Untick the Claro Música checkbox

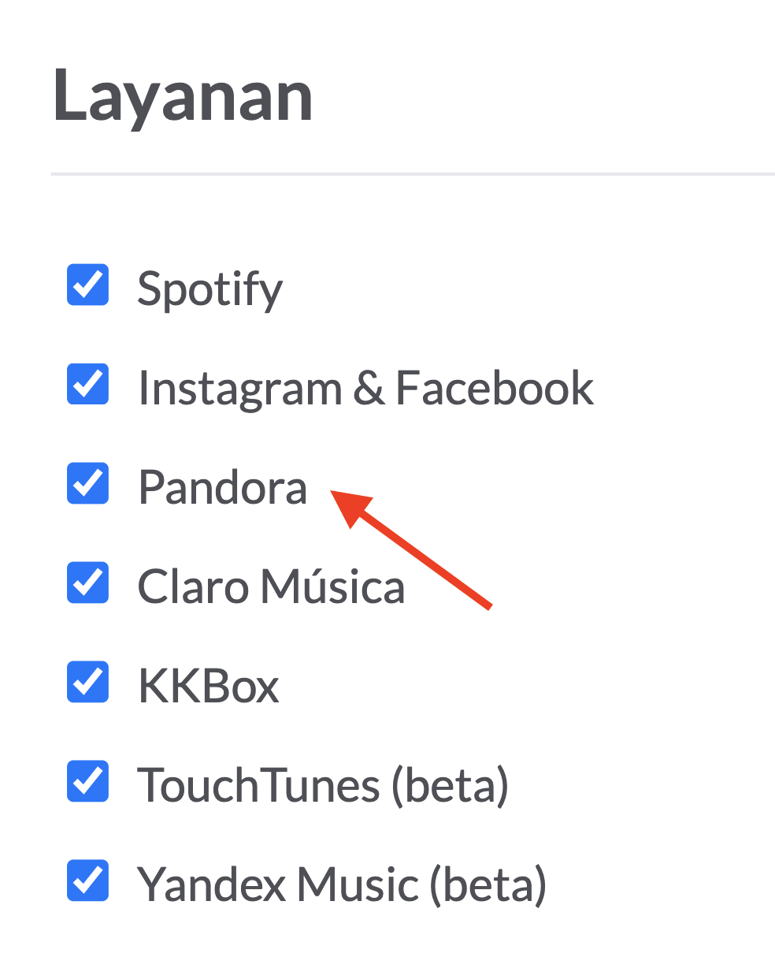click(87, 583)
